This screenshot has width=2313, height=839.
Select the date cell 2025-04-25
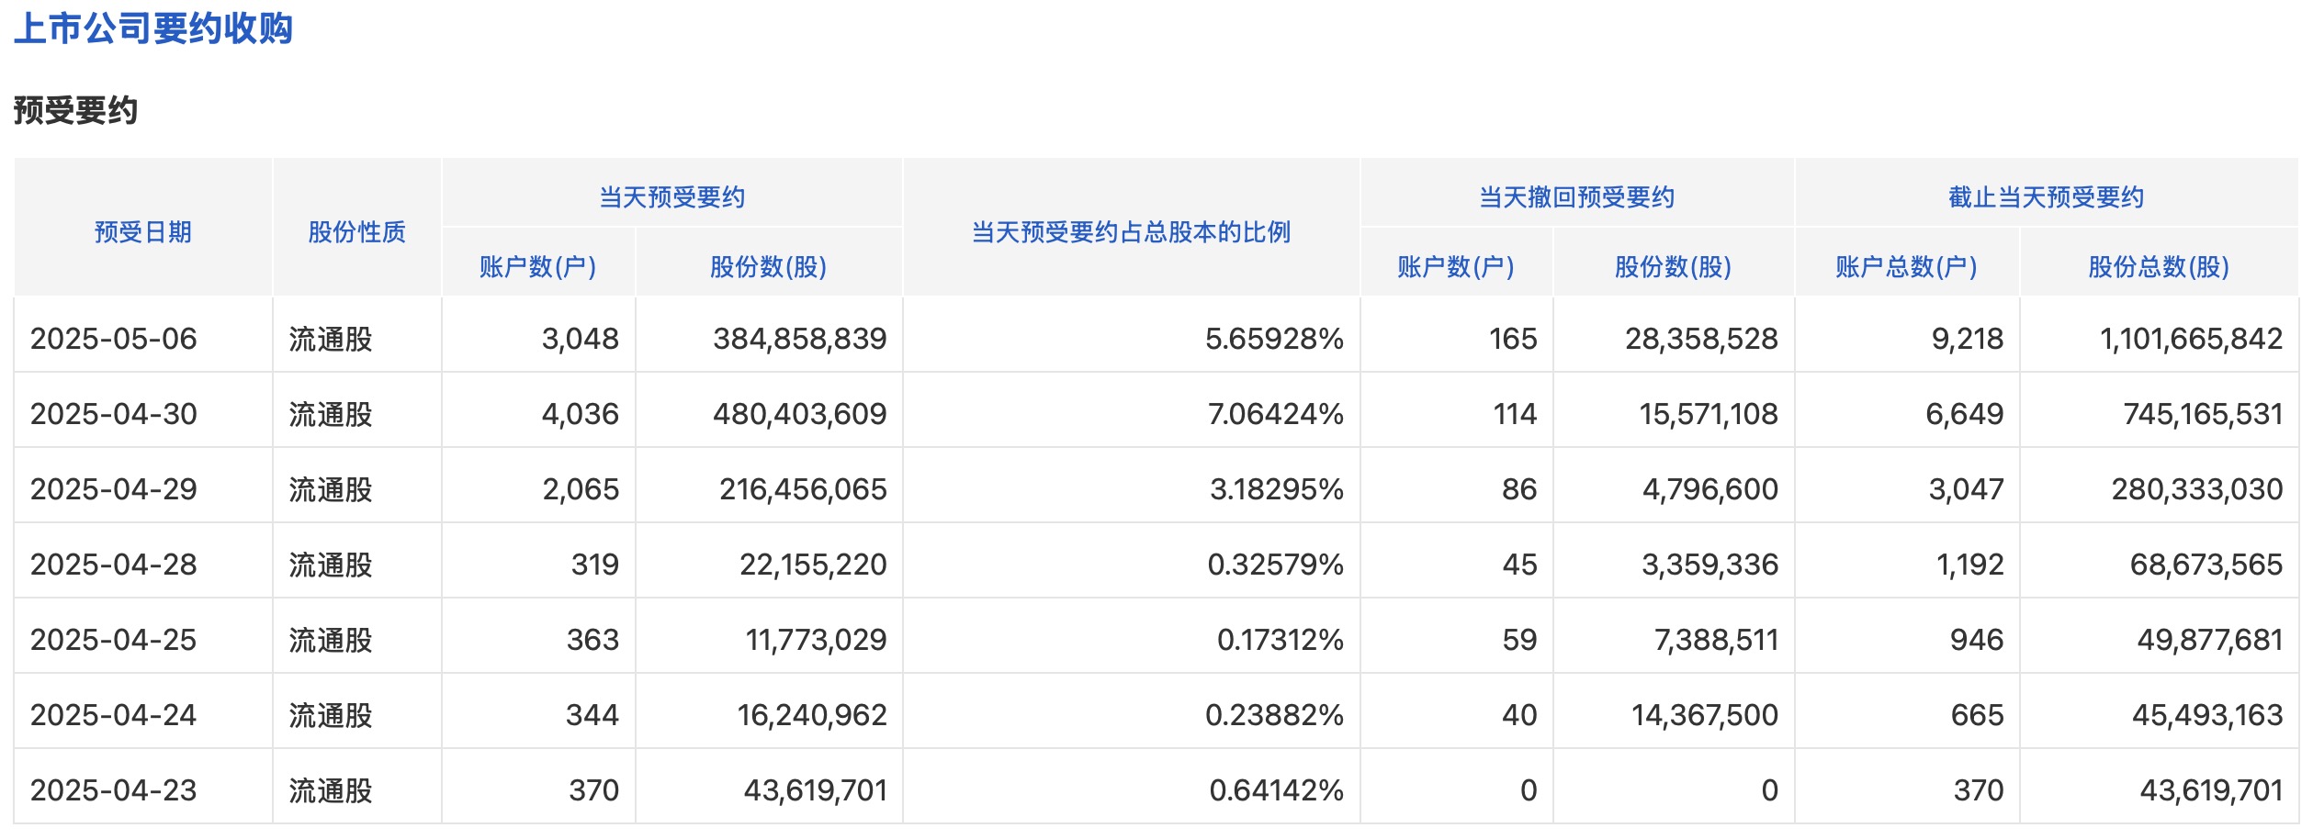[114, 640]
